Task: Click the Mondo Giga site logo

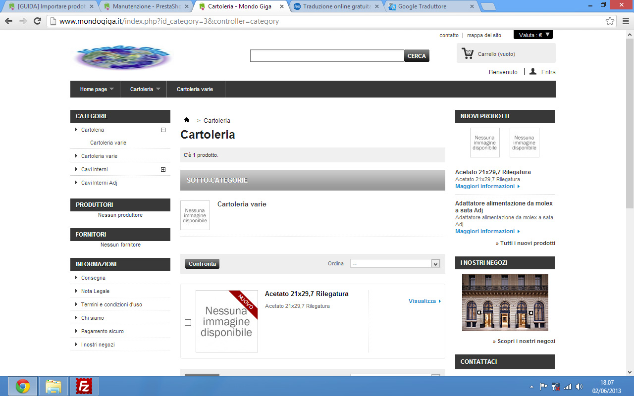Action: [x=122, y=57]
